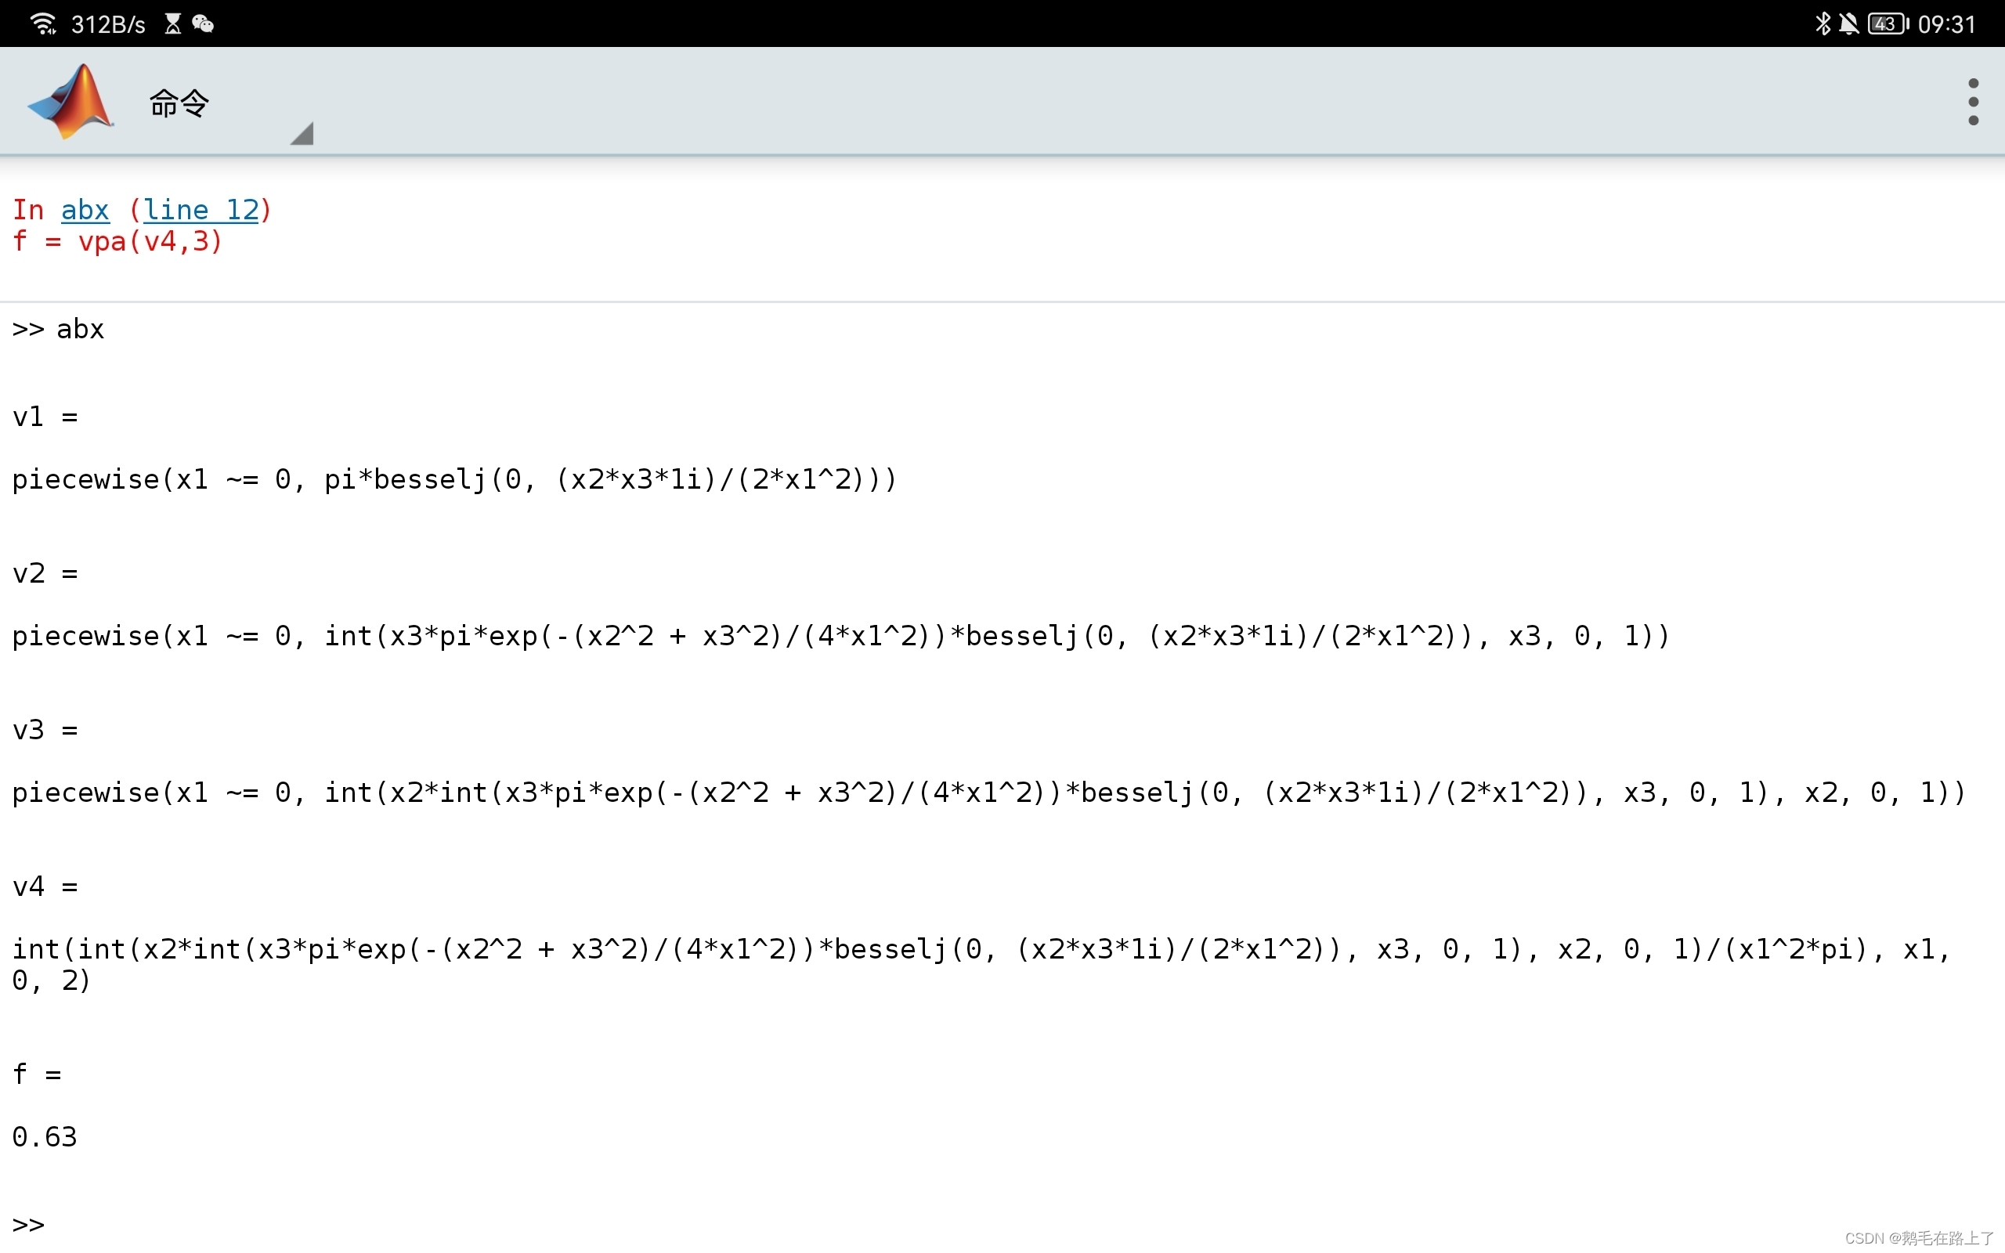
Task: Open the 命令 view selector
Action: pos(179,103)
